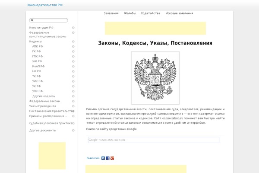Image resolution: width=259 pixels, height=173 pixels.
Task: Open НК РФ code
Action: point(37,71)
